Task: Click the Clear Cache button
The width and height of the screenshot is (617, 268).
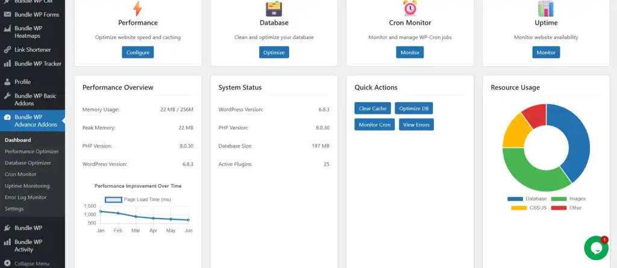Action: click(x=372, y=108)
